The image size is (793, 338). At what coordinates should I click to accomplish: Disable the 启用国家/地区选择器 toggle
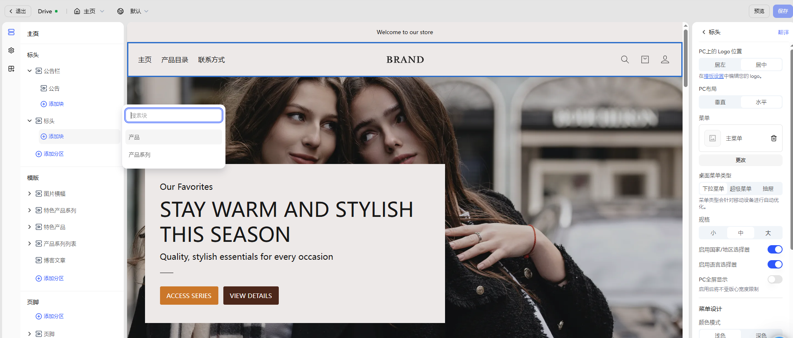[x=775, y=249]
